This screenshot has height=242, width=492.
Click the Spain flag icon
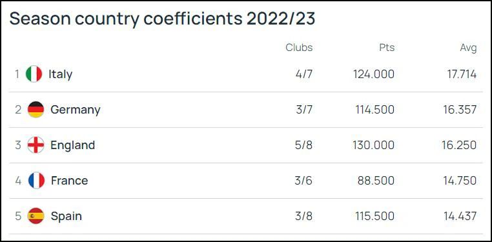(36, 216)
